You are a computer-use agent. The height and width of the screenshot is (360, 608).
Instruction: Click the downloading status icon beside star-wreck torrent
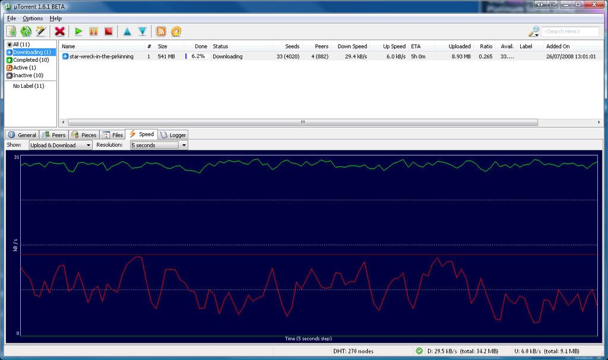(x=65, y=56)
